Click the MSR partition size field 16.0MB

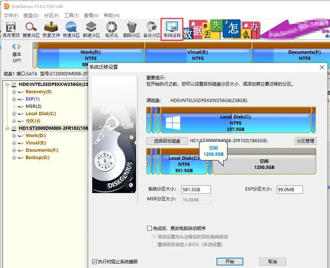coord(196,200)
